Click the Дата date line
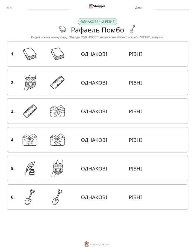 pos(172,8)
